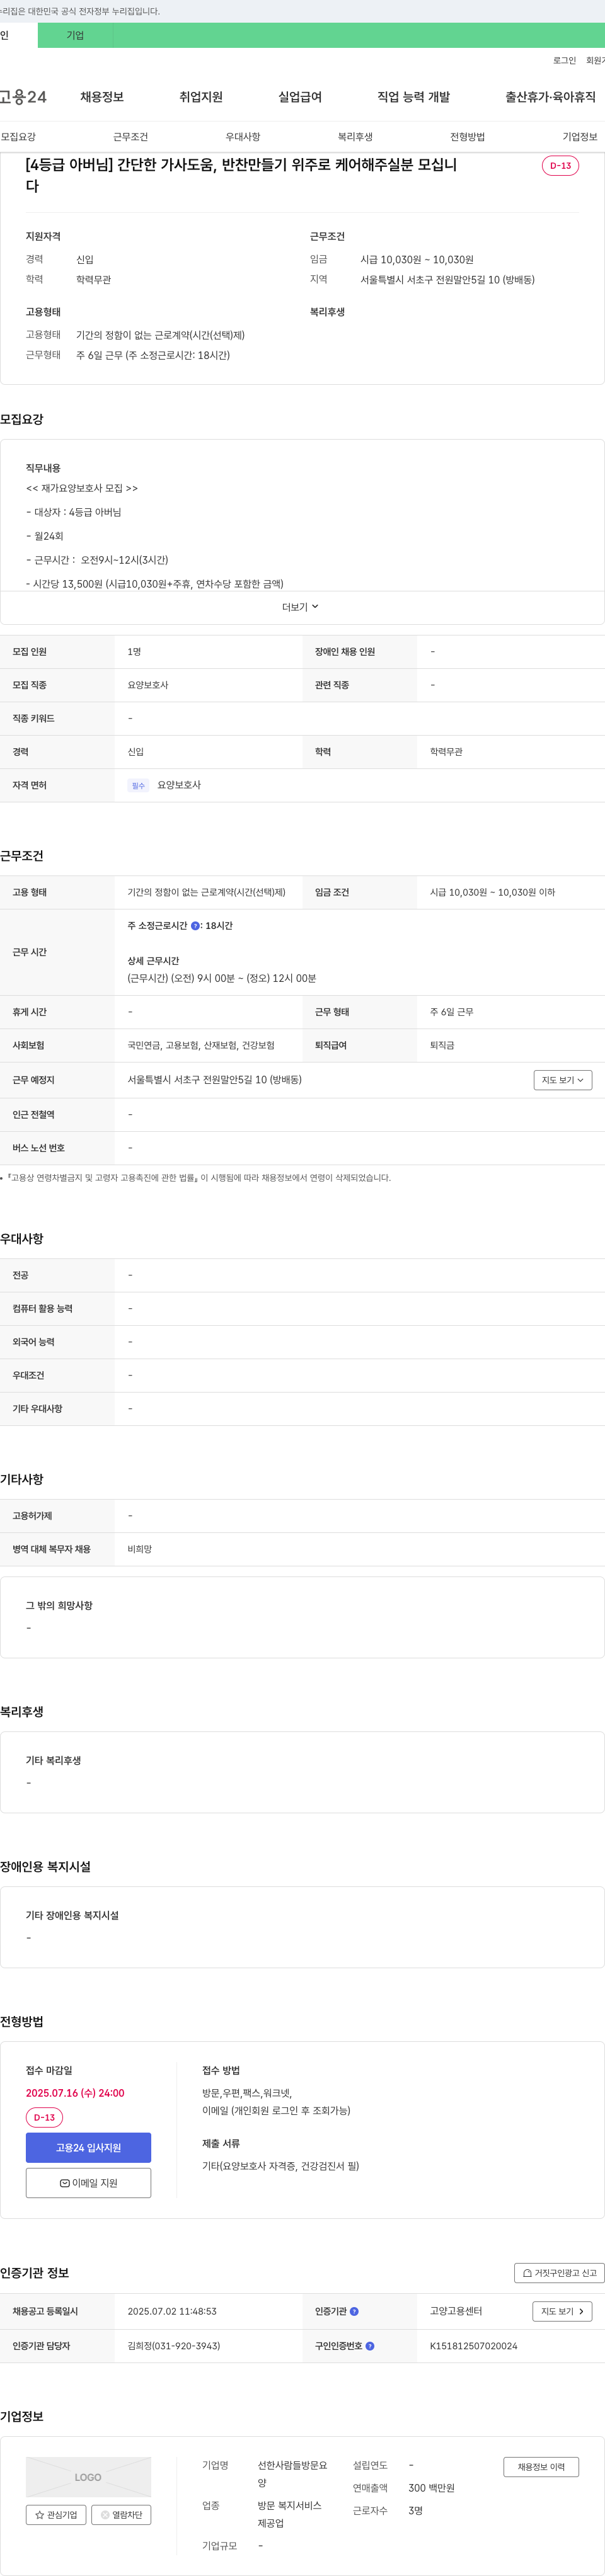Viewport: 605px width, 2576px height.
Task: Jump to 모집요강 section tab
Action: pos(18,137)
